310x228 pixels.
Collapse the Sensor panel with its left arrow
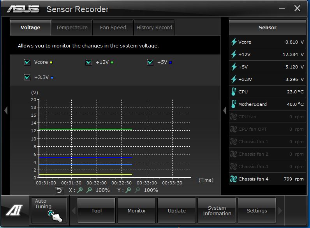coord(225,110)
